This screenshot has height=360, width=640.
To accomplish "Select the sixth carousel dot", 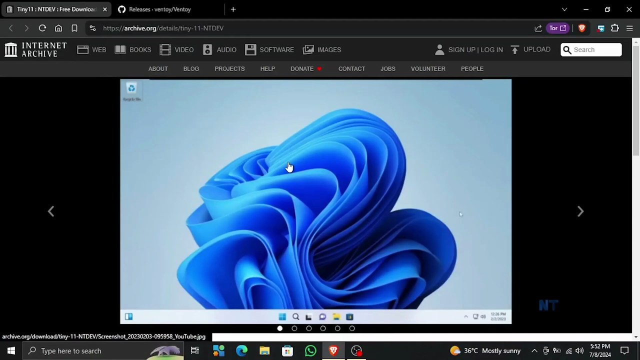I will (x=352, y=328).
